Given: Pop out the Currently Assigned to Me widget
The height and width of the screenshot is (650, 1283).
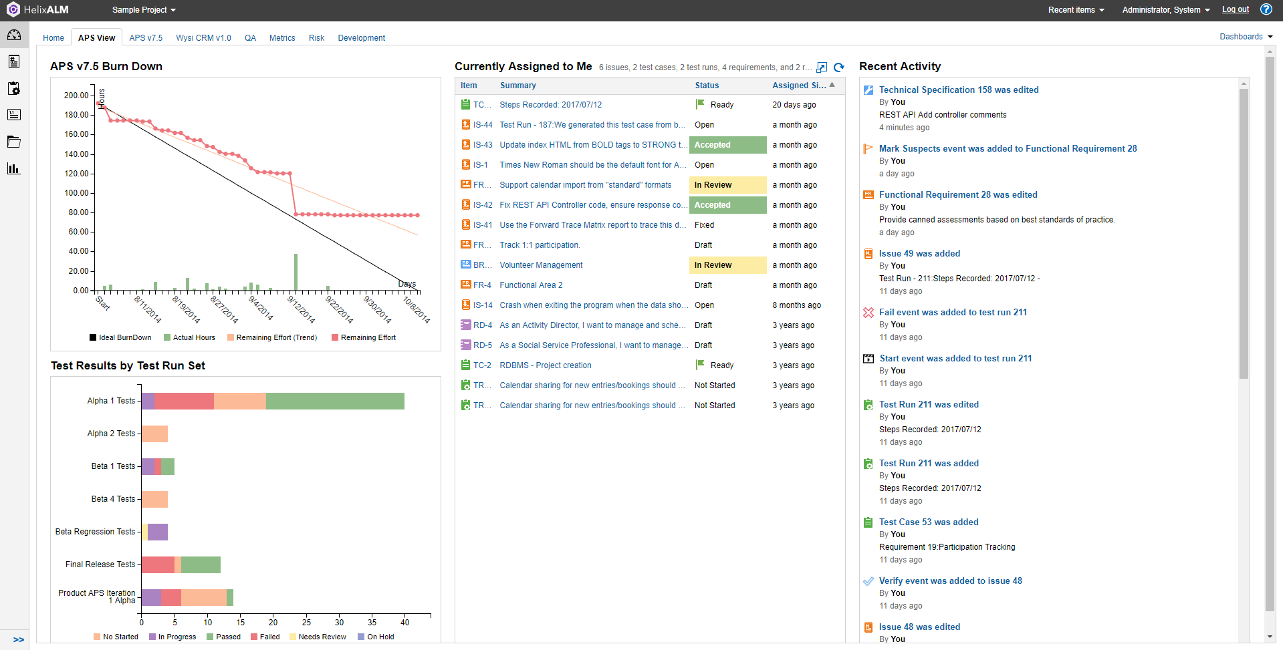Looking at the screenshot, I should click(x=822, y=67).
